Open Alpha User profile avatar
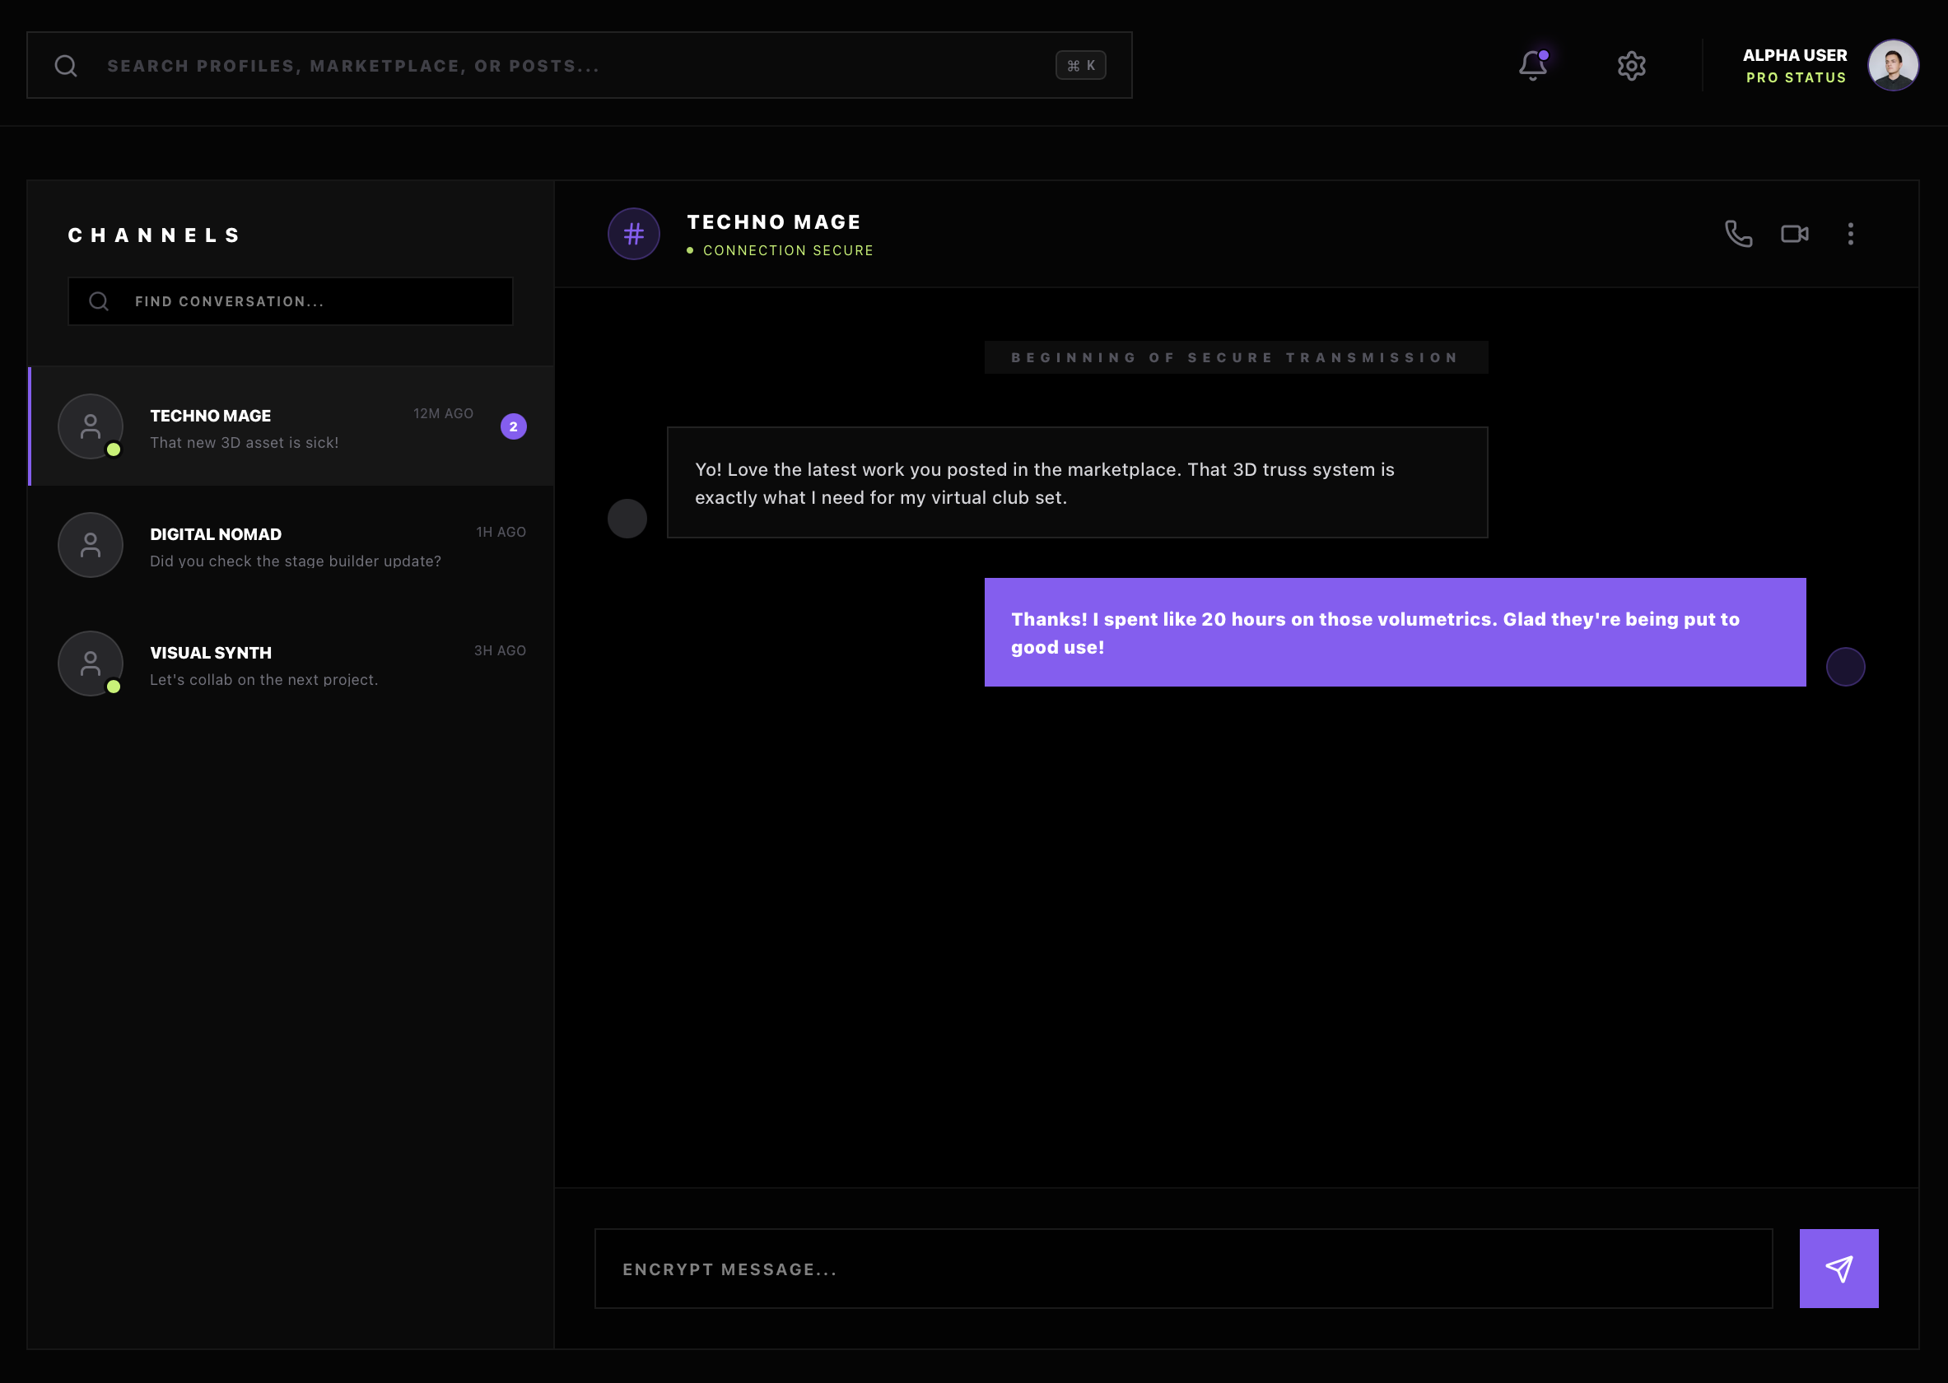 click(1893, 66)
